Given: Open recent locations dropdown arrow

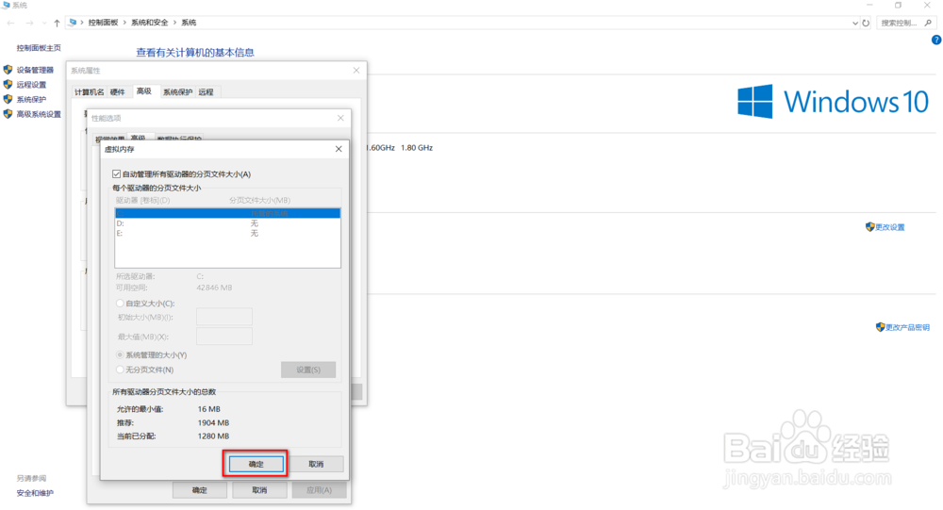Looking at the screenshot, I should (x=44, y=23).
